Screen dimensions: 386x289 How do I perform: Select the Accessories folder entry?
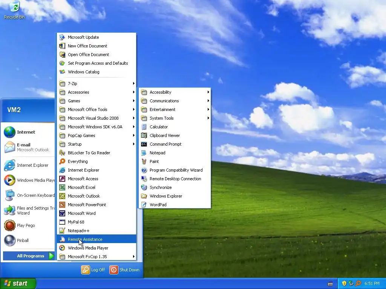click(x=96, y=92)
